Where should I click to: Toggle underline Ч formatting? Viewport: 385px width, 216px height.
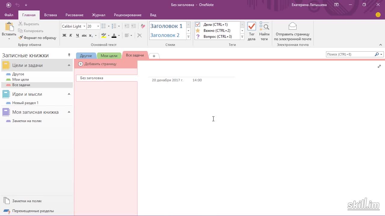[77, 35]
